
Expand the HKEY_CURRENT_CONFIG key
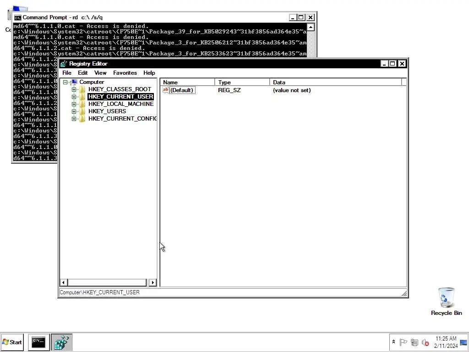pos(74,119)
